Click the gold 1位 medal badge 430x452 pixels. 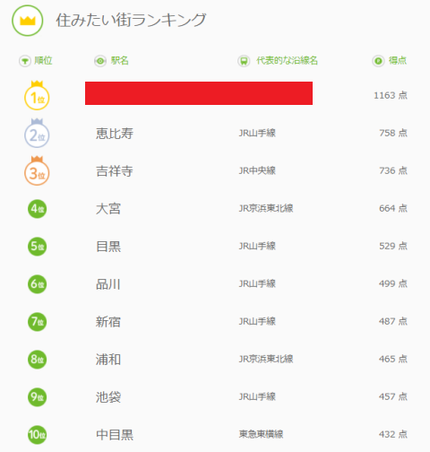(x=37, y=95)
